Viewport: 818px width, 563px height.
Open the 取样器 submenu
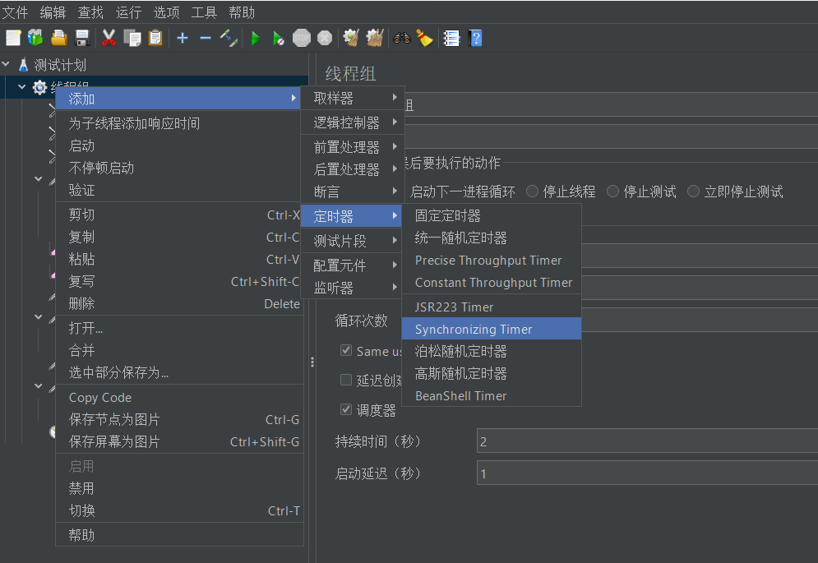pos(353,98)
